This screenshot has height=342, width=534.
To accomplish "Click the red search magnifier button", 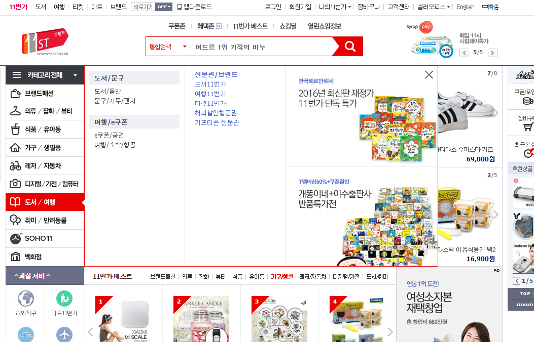I will (350, 46).
